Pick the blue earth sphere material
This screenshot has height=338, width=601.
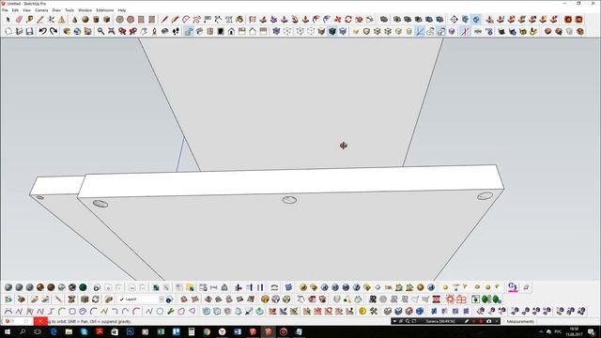tap(72, 287)
